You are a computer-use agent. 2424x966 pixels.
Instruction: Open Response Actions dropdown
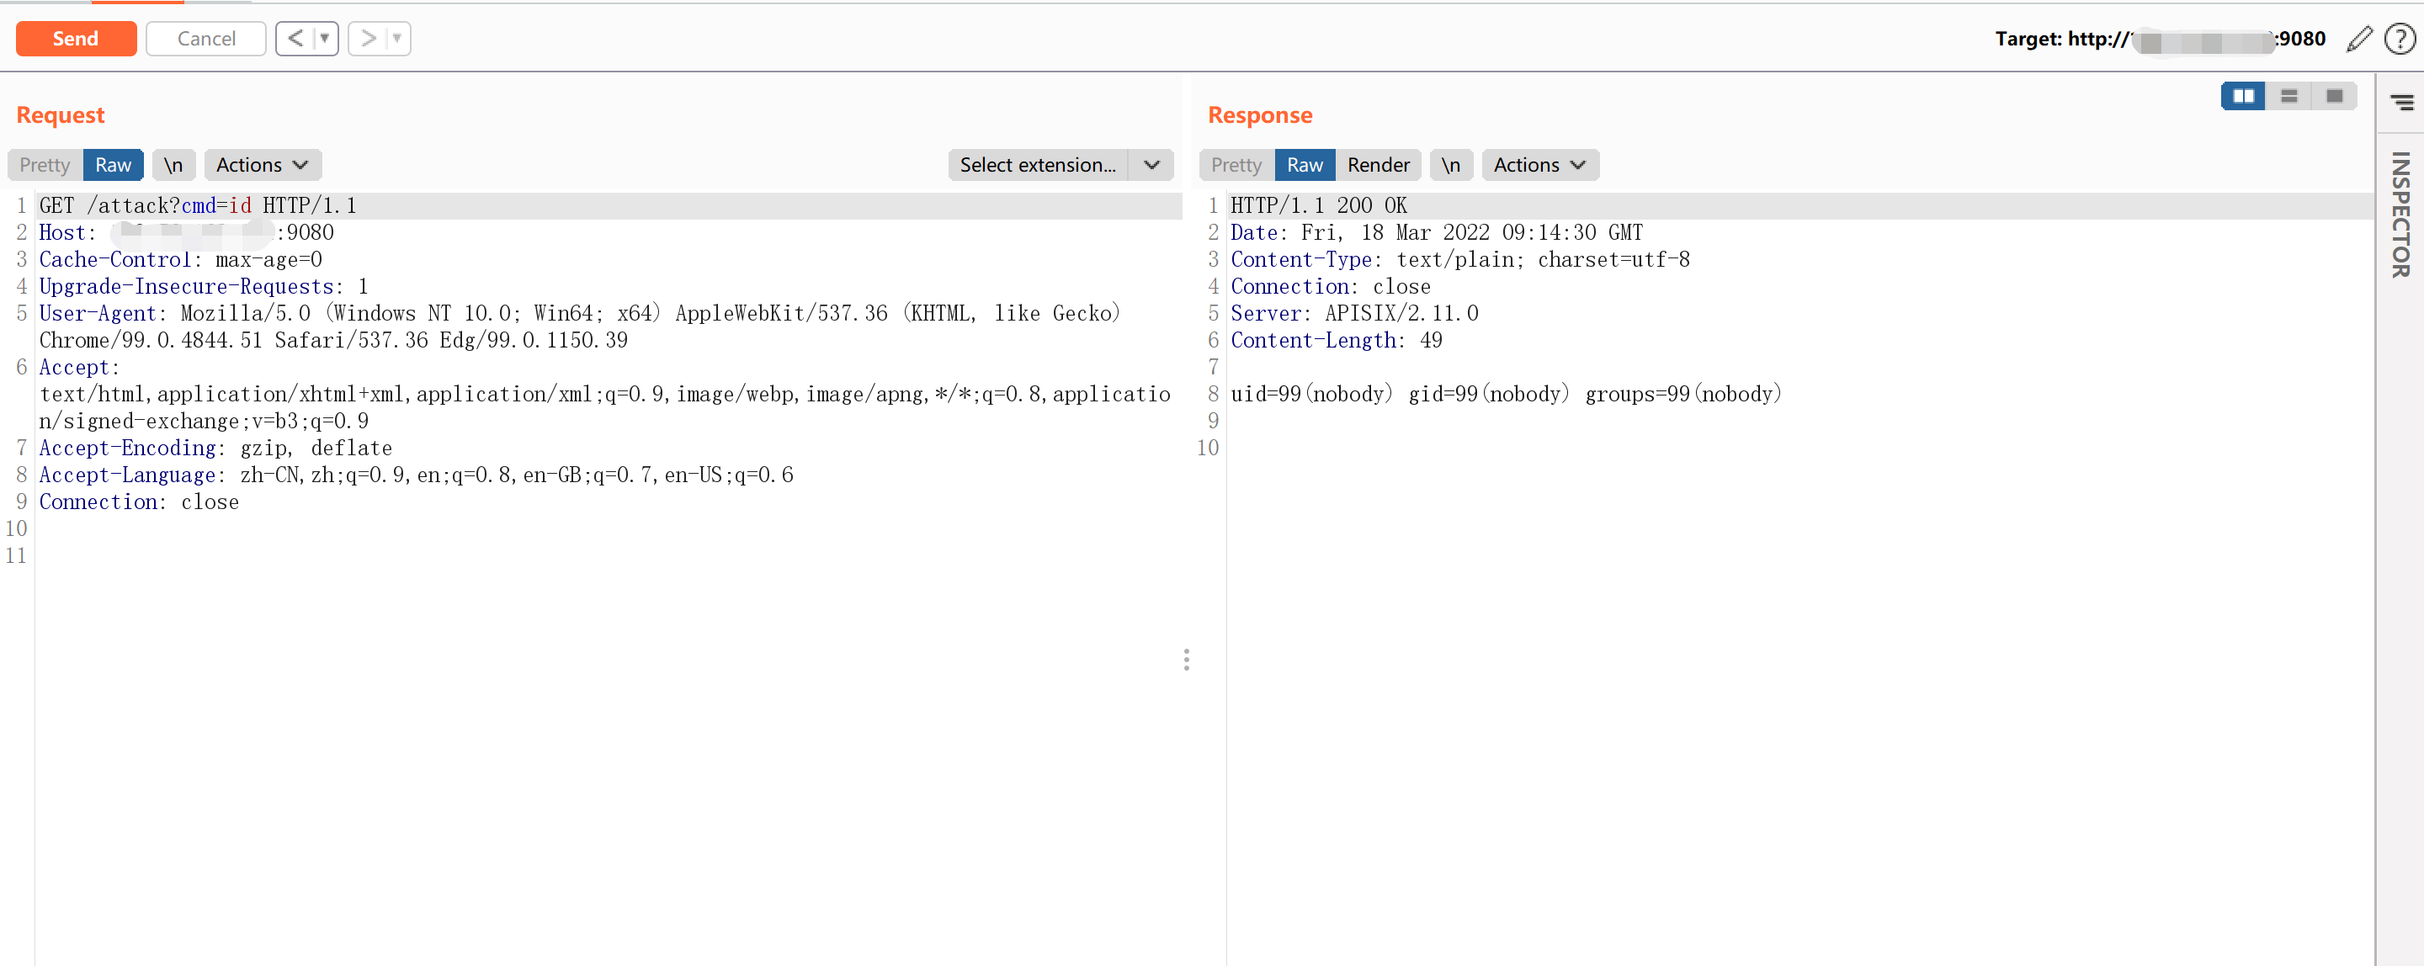[1539, 165]
